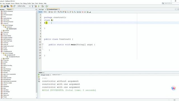Click the Stop Macro Recording icon
Screen dimensions: 179x101
point(85,12)
